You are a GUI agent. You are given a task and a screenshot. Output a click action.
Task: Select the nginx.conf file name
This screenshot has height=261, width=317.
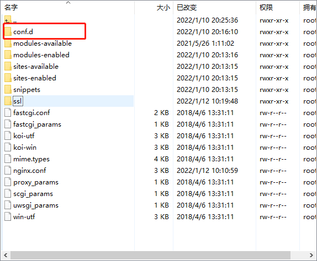tap(29, 171)
